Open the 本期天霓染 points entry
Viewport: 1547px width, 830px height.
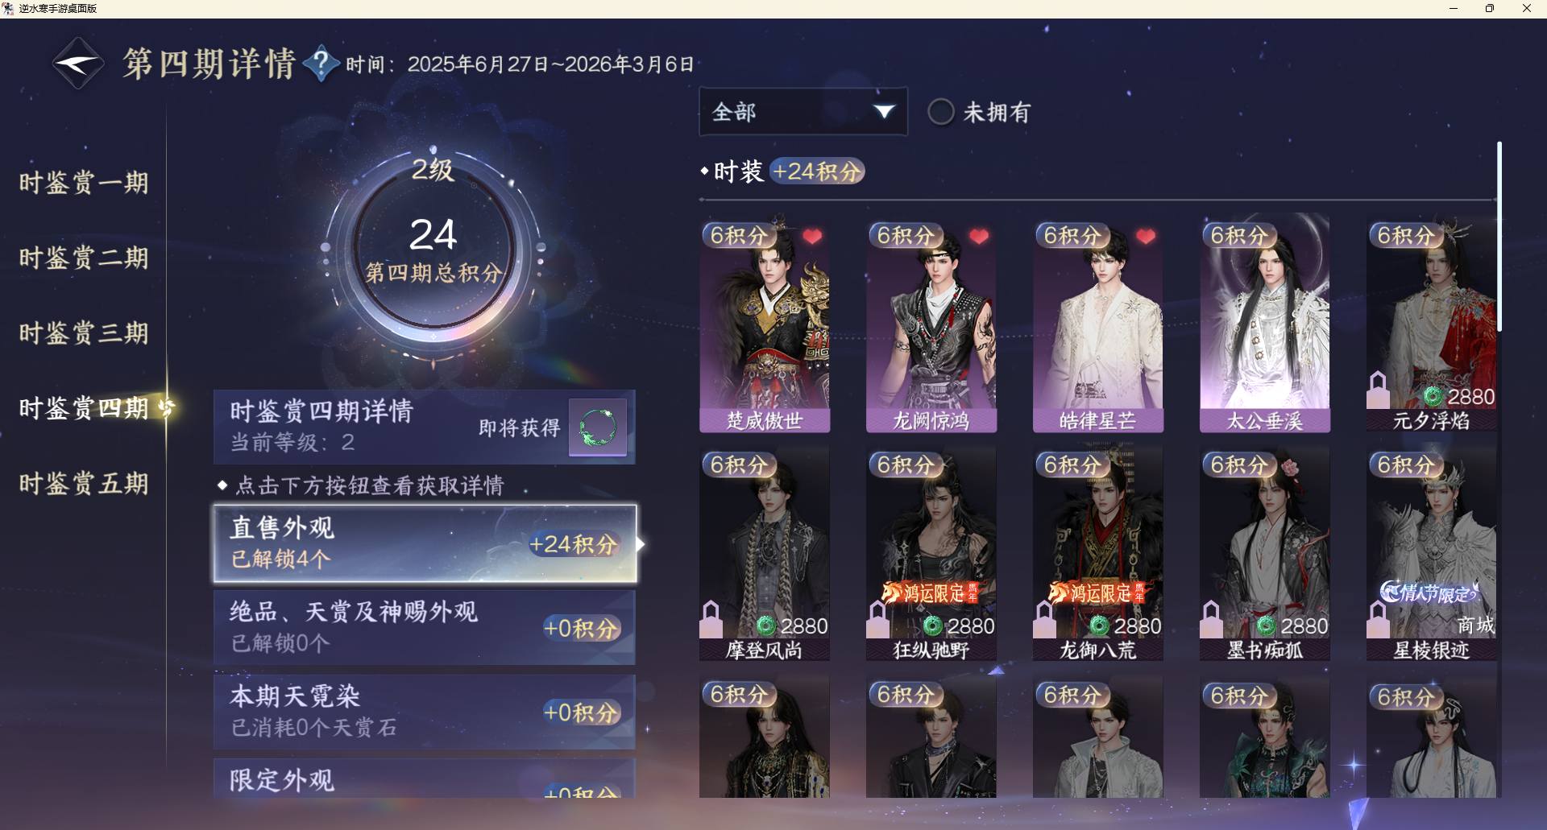(x=425, y=712)
